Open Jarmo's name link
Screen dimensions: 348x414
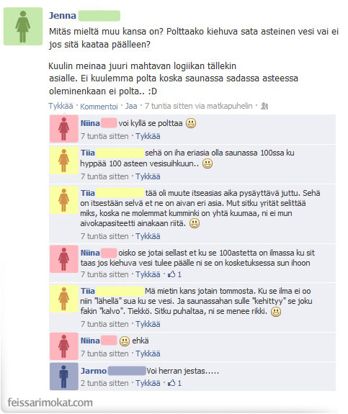point(94,371)
